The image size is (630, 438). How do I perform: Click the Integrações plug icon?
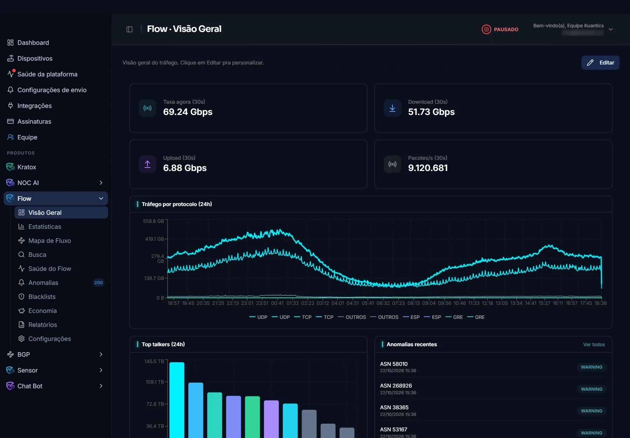(10, 106)
